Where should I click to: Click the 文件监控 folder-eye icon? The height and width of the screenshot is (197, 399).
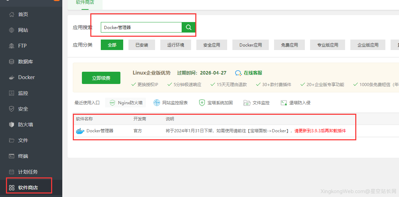coord(247,103)
